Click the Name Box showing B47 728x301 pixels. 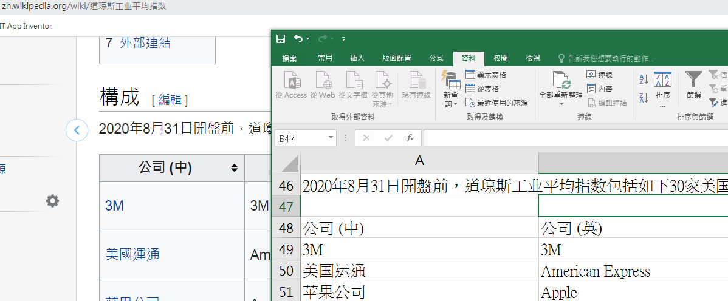[301, 138]
